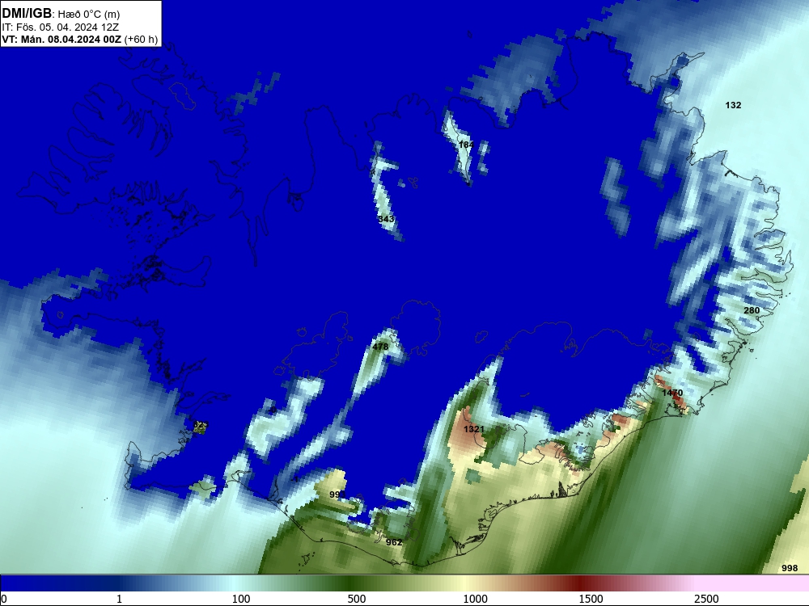Click the 343 height label
809x606 pixels.
(386, 219)
